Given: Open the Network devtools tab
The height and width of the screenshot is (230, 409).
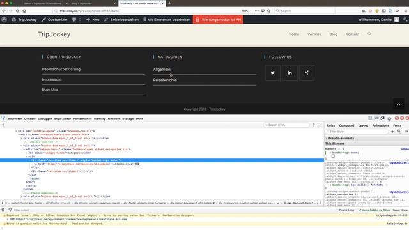Looking at the screenshot, I should coord(114,119).
